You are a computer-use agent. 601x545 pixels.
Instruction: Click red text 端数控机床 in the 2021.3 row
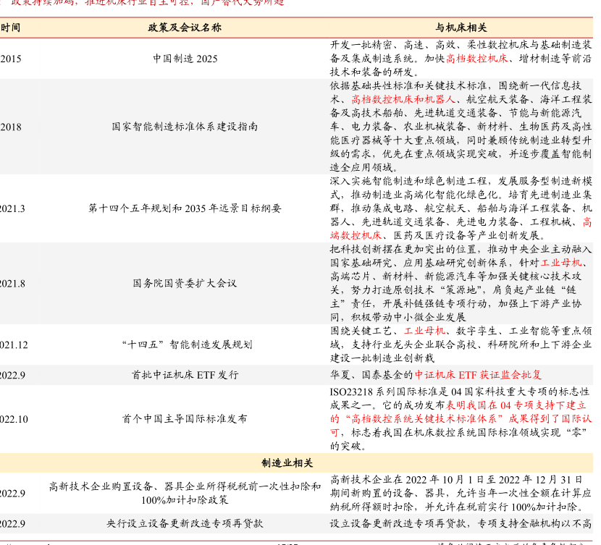pyautogui.click(x=356, y=235)
